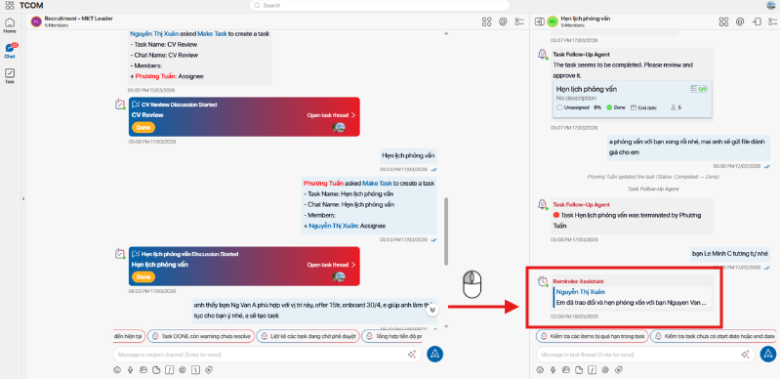780x379 pixels.
Task: Open the user profile avatar at top right
Action: click(771, 6)
